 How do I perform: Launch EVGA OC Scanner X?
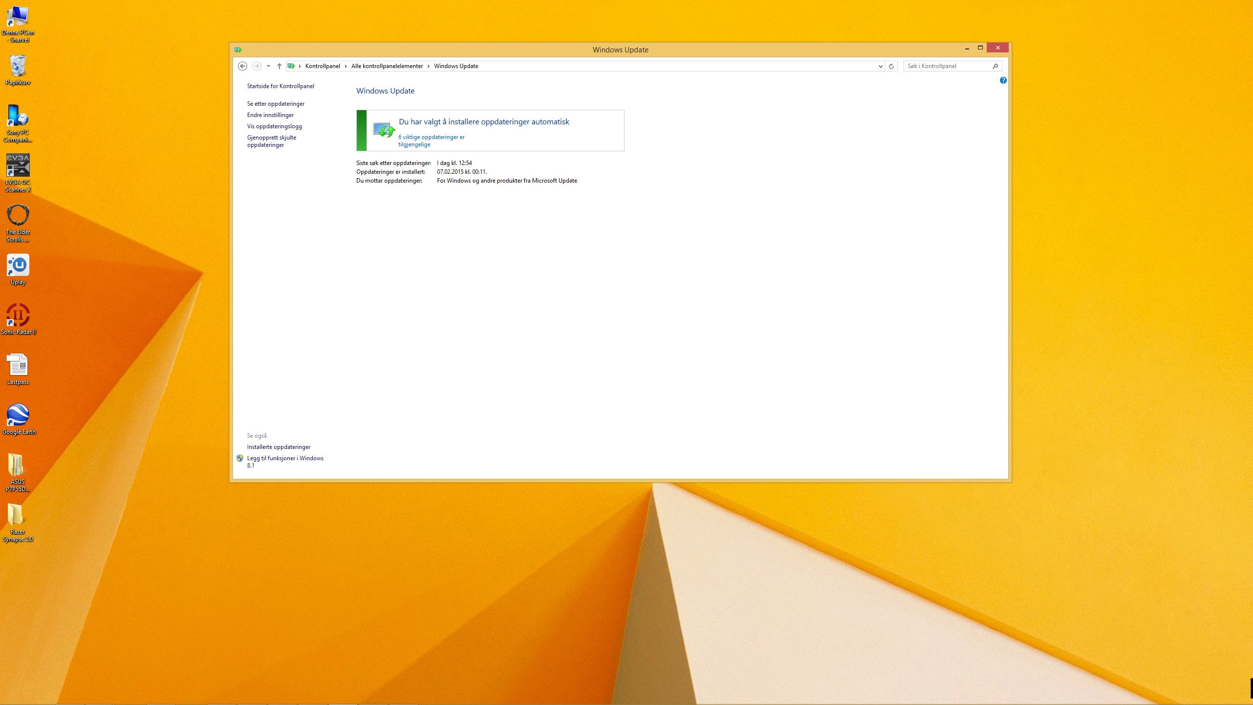pos(18,173)
